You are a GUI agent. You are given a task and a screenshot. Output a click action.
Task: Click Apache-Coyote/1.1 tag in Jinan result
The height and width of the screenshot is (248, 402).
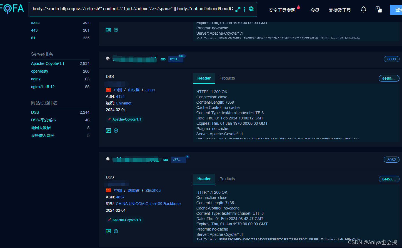tap(124, 119)
